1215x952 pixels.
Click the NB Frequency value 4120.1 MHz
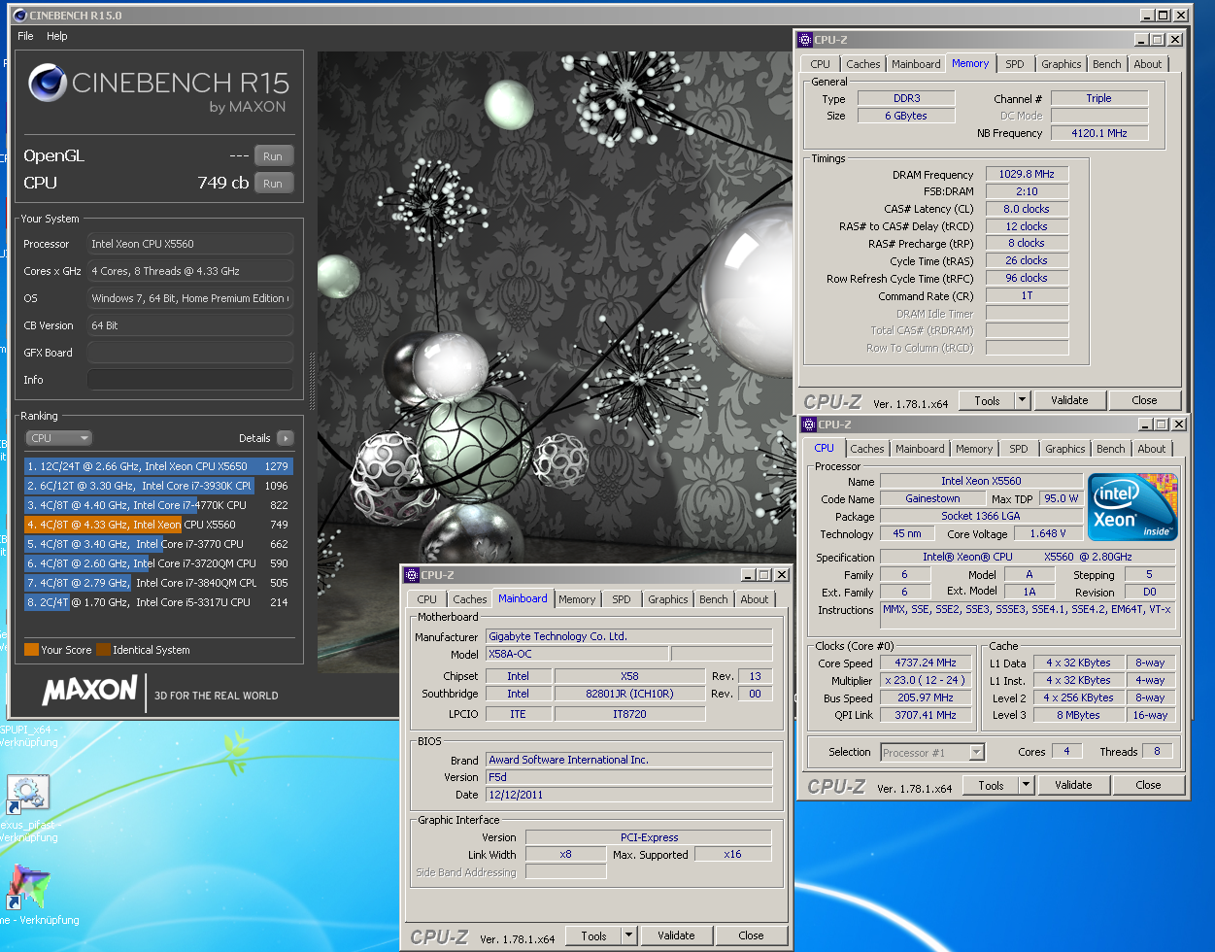tap(1099, 133)
